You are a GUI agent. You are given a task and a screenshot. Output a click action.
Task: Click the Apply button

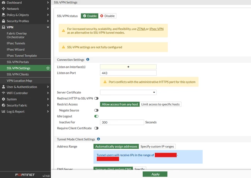coord(155,174)
